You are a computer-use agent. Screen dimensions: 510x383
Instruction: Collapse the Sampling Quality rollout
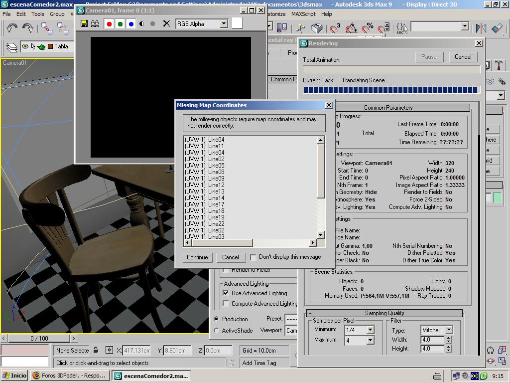(384, 313)
